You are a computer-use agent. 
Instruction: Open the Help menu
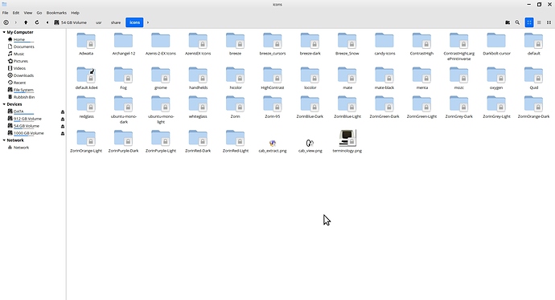75,13
